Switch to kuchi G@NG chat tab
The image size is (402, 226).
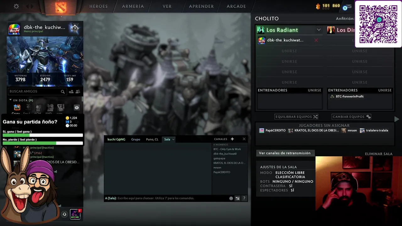coord(116,139)
